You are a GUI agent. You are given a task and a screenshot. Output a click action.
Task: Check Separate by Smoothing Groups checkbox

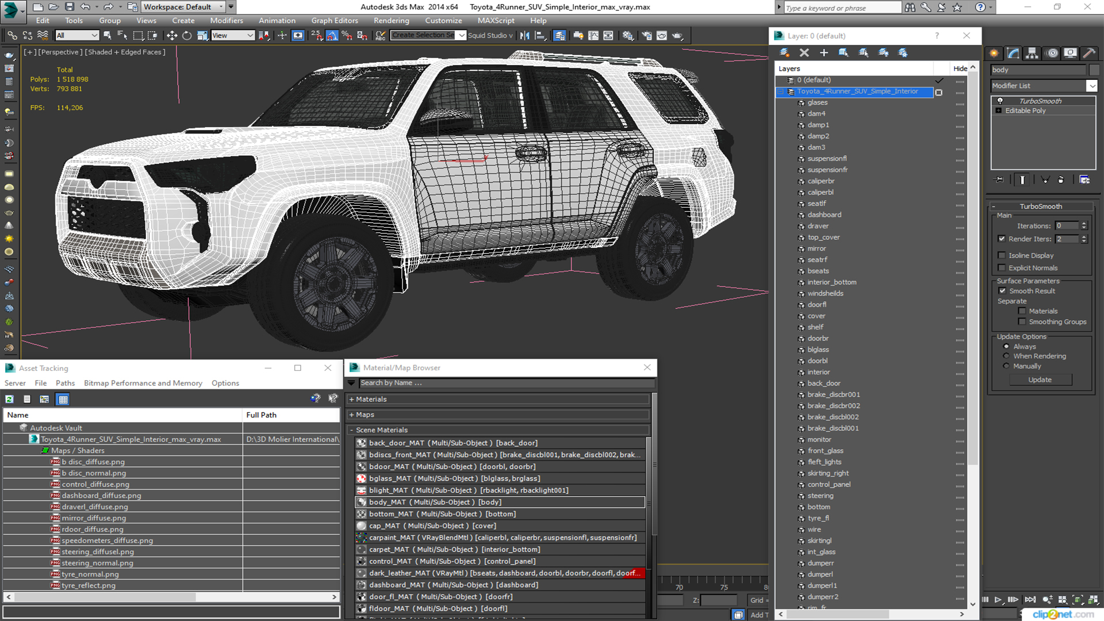coord(1022,322)
